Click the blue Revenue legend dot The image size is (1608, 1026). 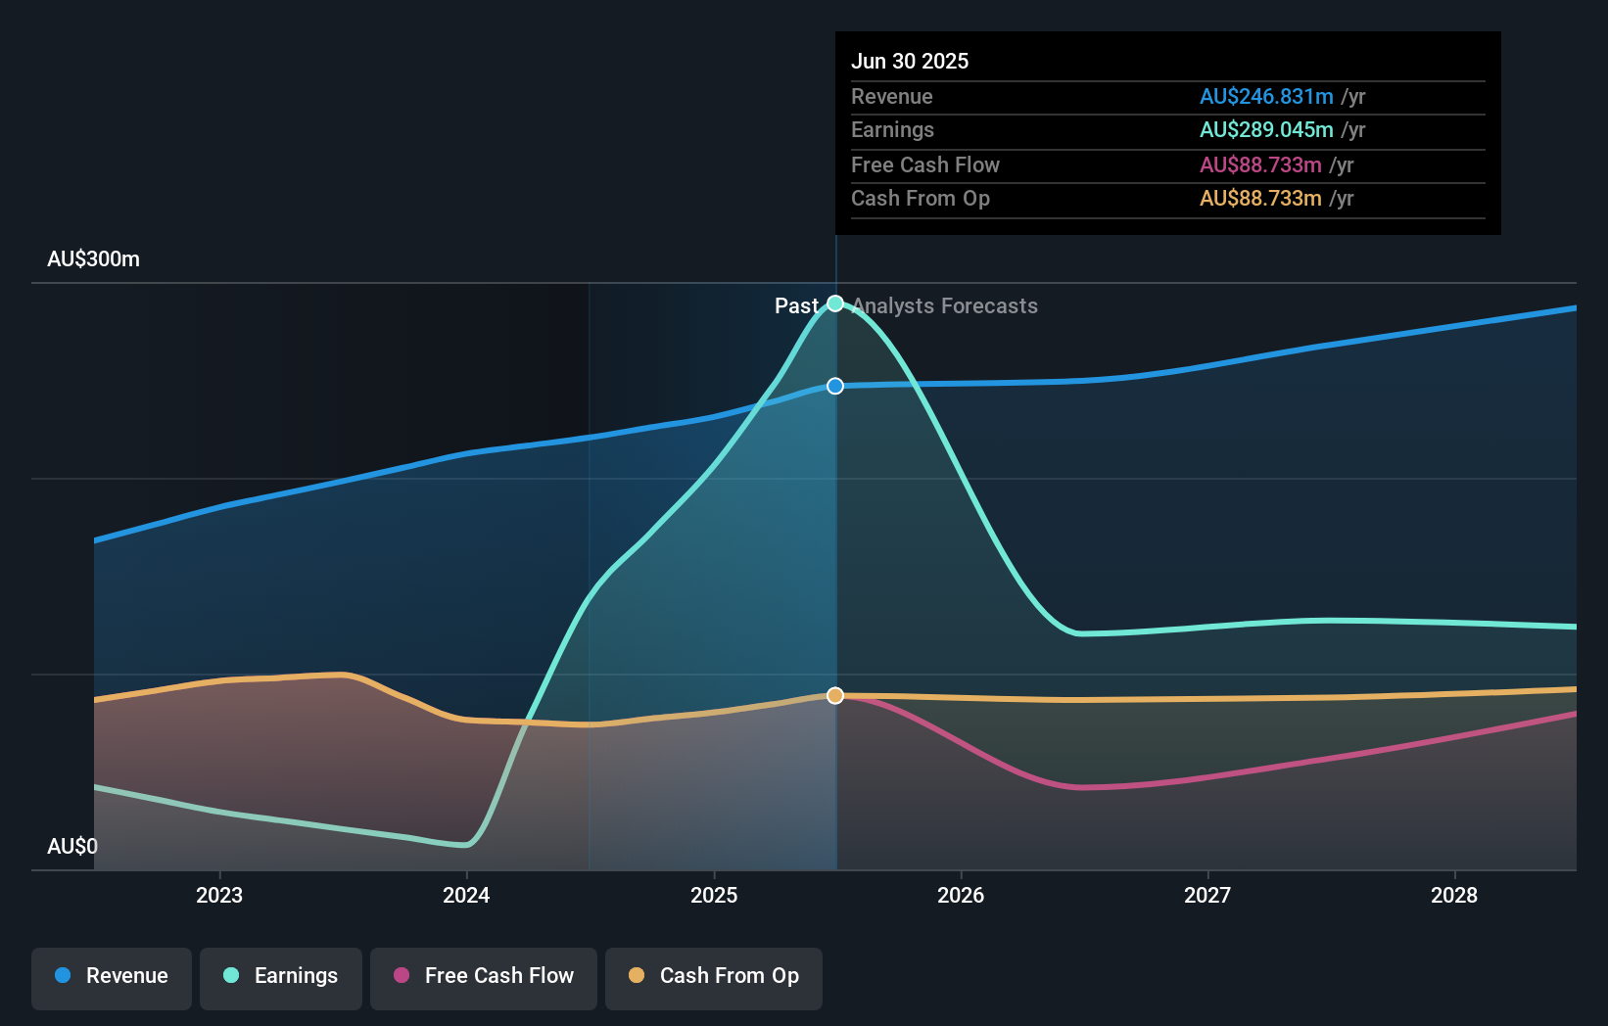63,975
